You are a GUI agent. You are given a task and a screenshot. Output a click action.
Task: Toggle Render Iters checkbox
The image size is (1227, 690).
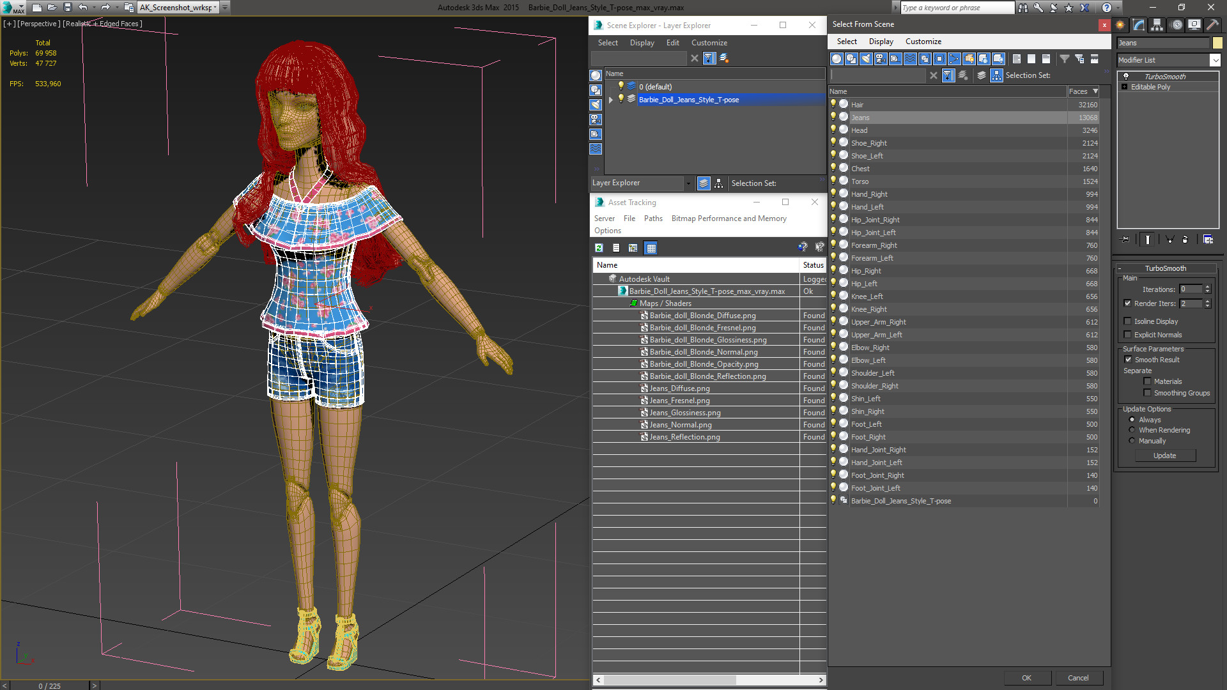click(1128, 303)
